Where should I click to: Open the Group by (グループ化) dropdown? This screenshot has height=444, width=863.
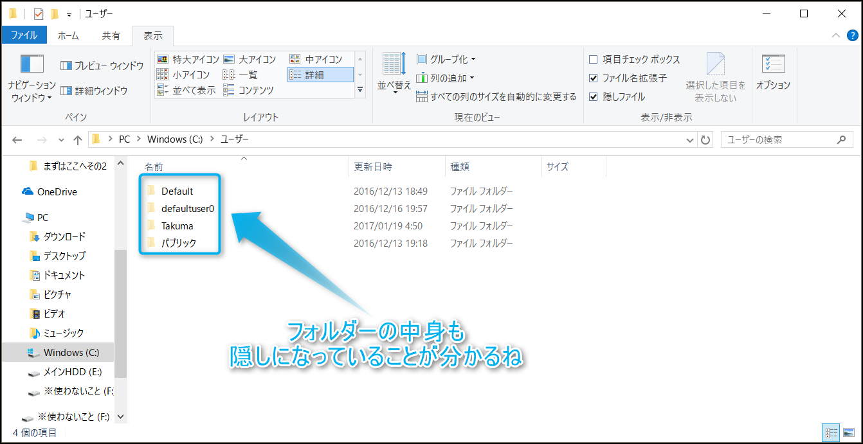point(446,59)
